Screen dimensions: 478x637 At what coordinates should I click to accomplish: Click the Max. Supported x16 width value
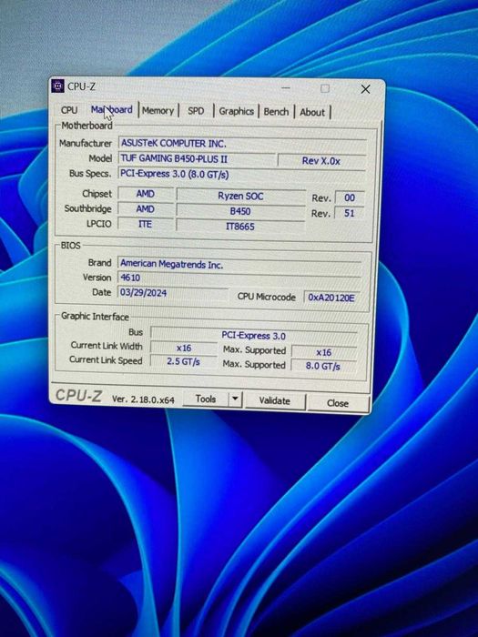tap(324, 352)
